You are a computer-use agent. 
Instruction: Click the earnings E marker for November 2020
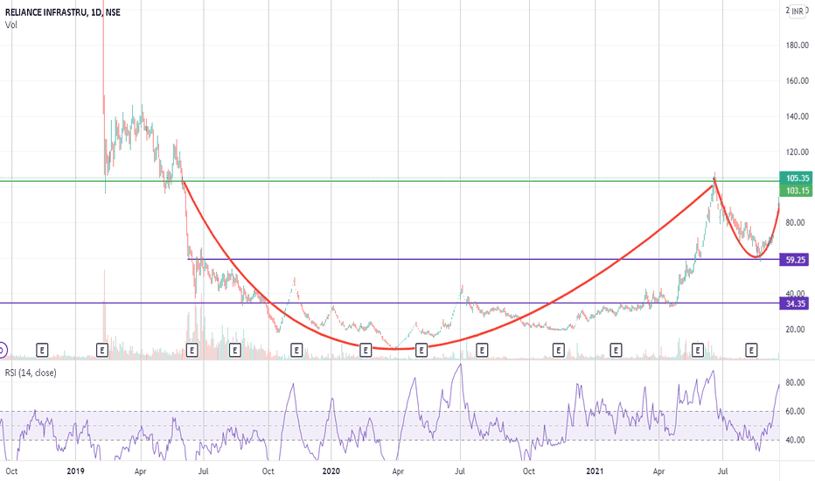coord(558,351)
